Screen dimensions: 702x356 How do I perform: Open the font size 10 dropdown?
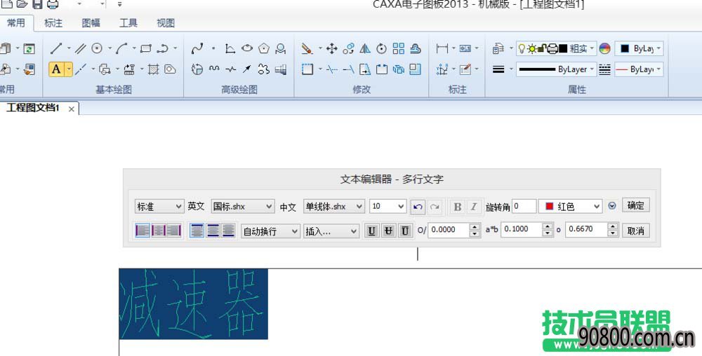click(388, 206)
